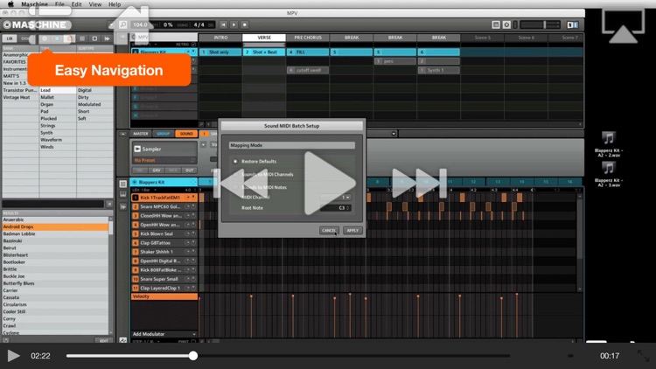Click the magnifier browser icon in Maschine header
This screenshot has height=369, width=656.
(x=122, y=24)
